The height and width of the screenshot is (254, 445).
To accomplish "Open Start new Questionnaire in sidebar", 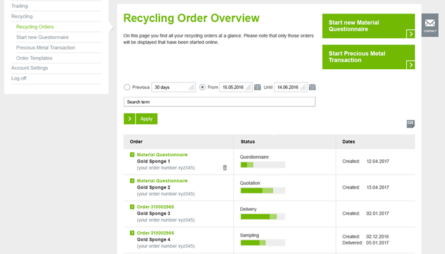I will tap(43, 37).
